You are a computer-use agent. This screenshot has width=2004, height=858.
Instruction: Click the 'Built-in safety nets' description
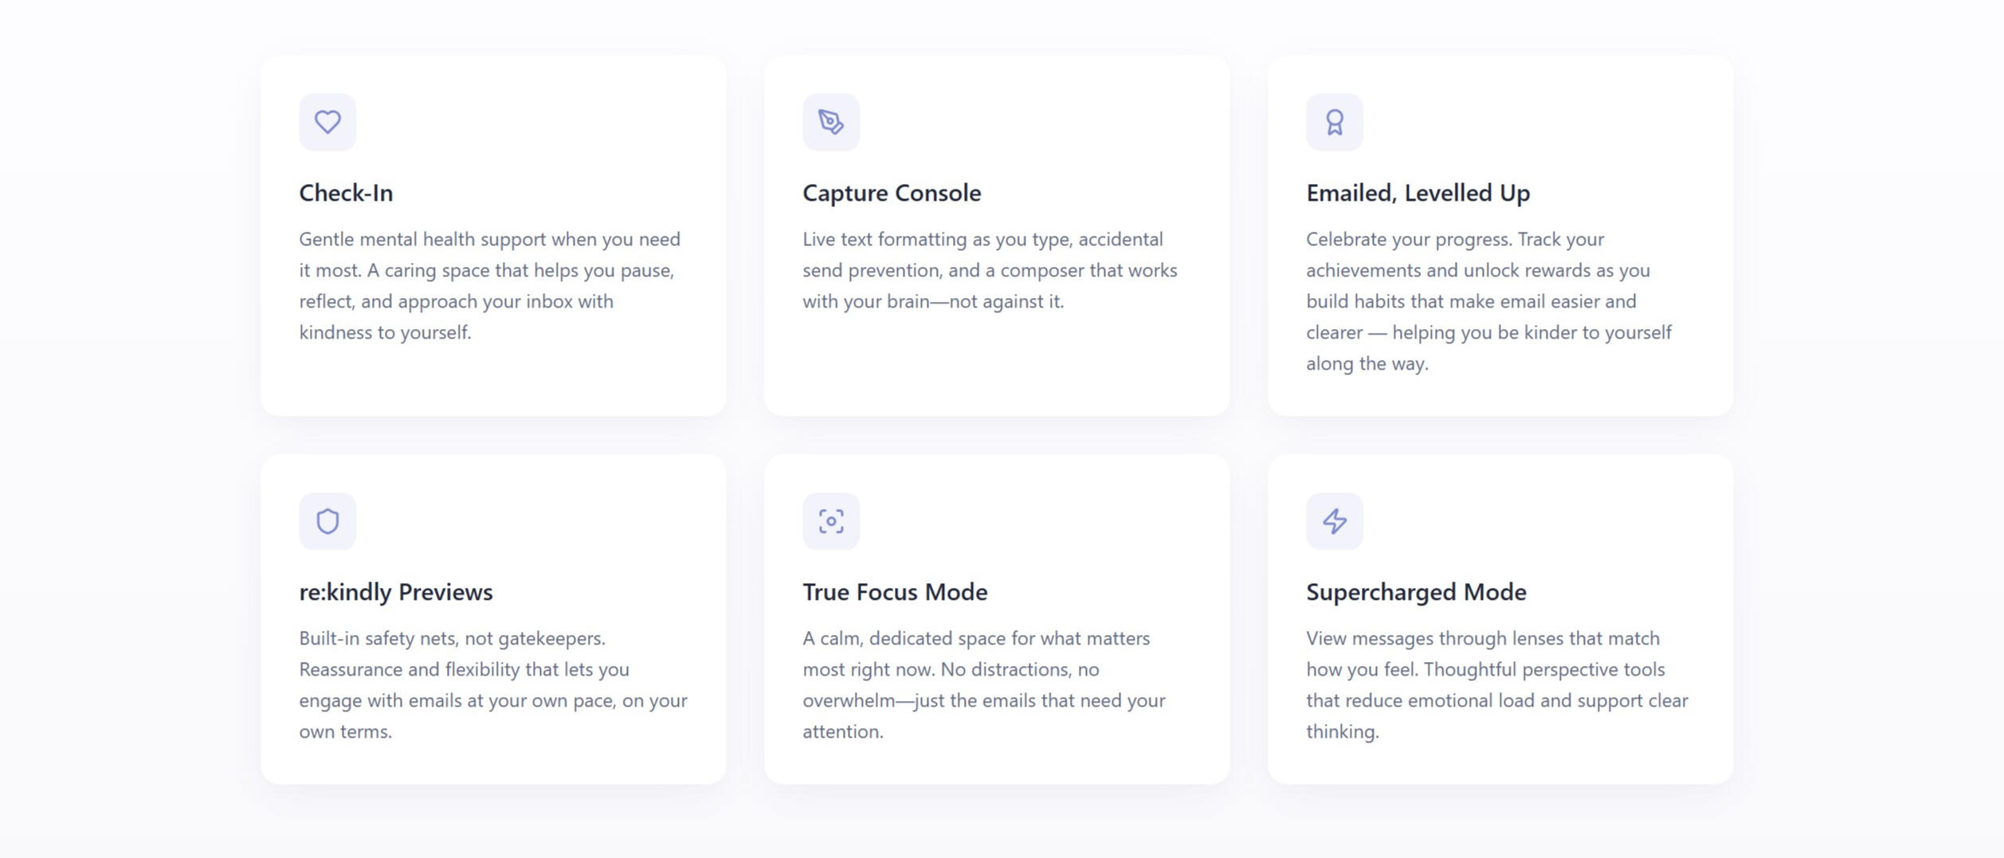[492, 684]
